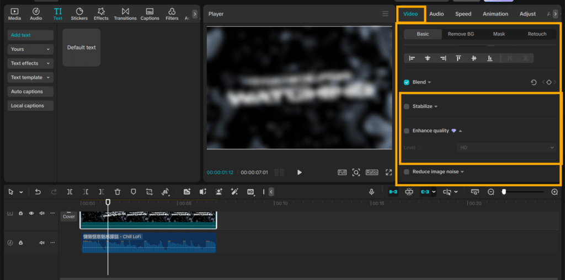Add a keyframe for Blend
Screen dimensions: 565x280
click(549, 83)
